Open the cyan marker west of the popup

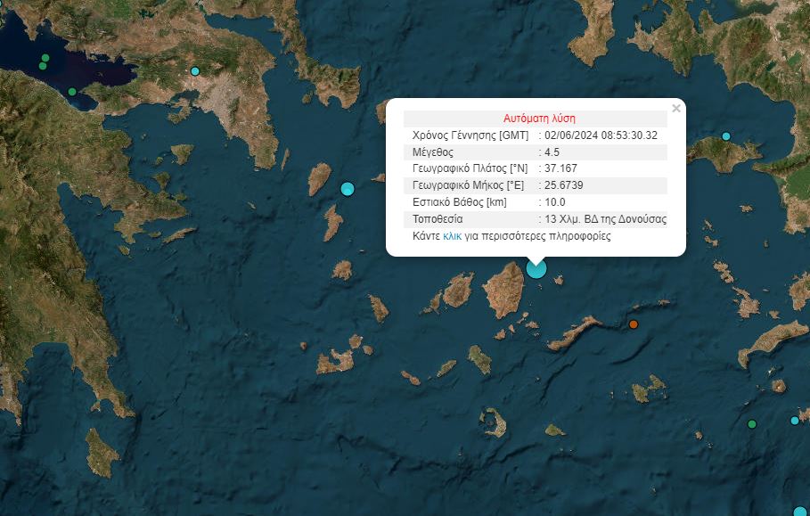(x=348, y=188)
